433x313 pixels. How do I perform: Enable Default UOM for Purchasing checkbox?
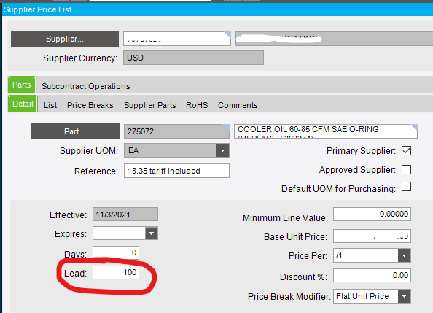(406, 187)
